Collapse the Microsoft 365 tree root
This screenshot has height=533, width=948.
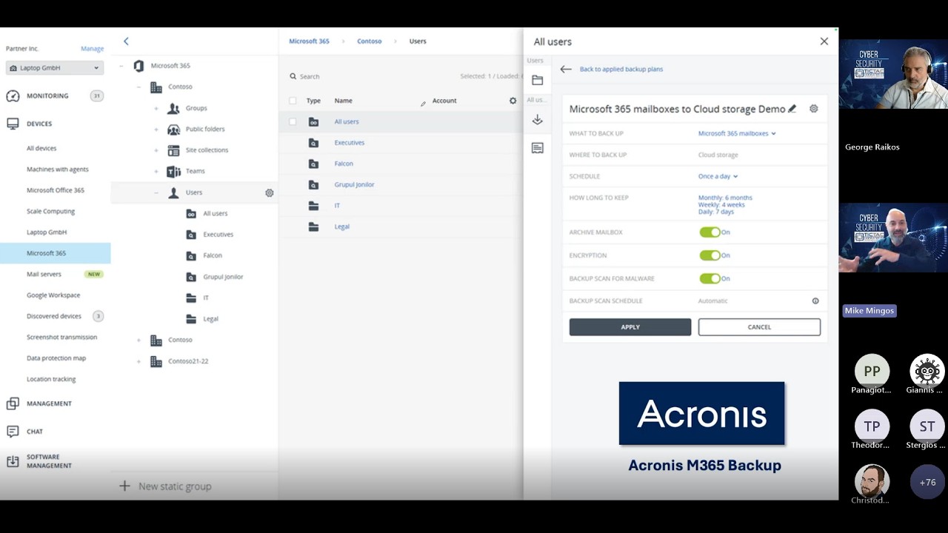click(x=121, y=66)
